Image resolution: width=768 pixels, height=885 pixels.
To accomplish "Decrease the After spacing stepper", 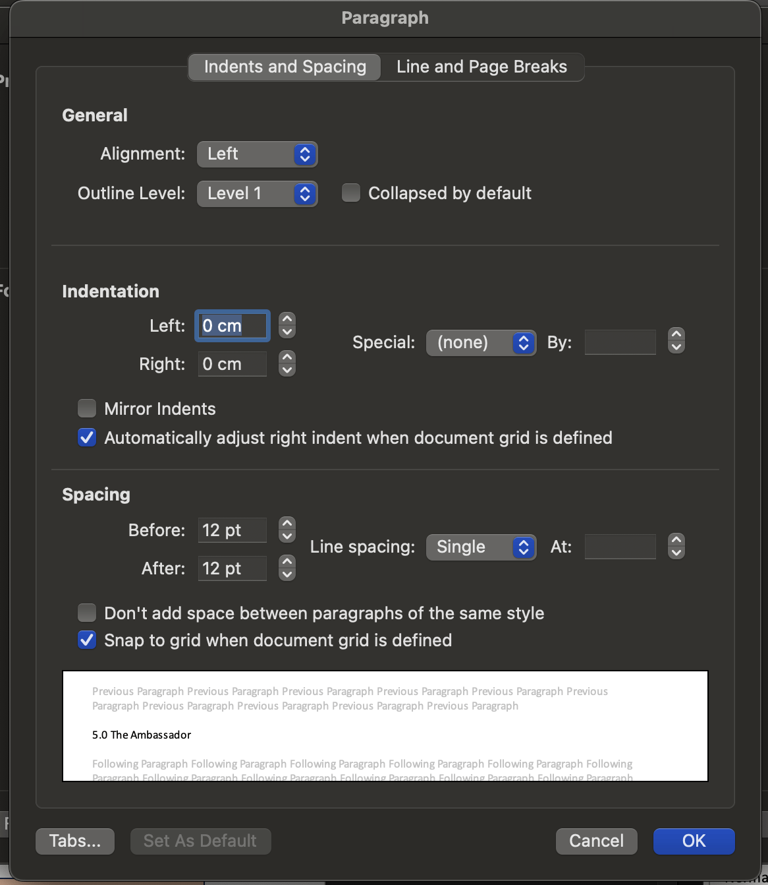I will point(287,574).
